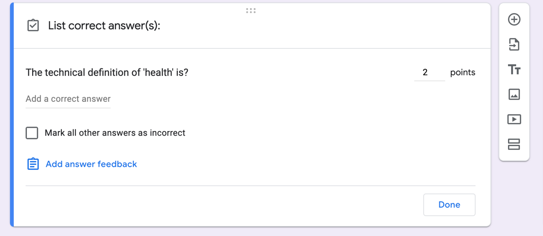
Task: Select the Add a correct answer field
Action: click(68, 99)
